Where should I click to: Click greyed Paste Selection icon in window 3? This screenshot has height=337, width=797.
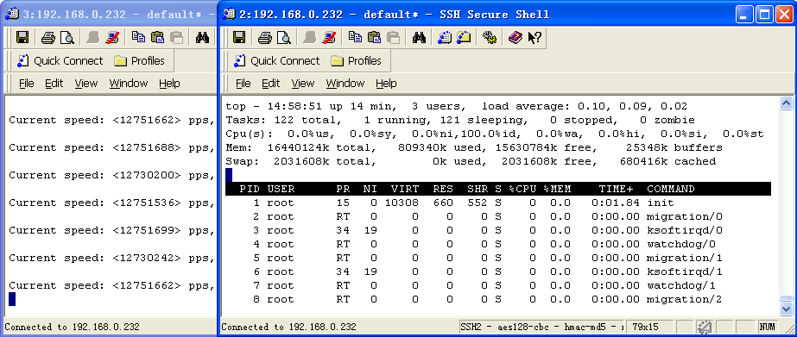tap(176, 37)
